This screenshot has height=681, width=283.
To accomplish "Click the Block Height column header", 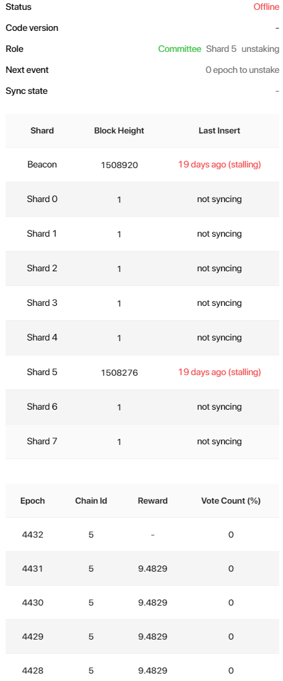I will pyautogui.click(x=119, y=130).
